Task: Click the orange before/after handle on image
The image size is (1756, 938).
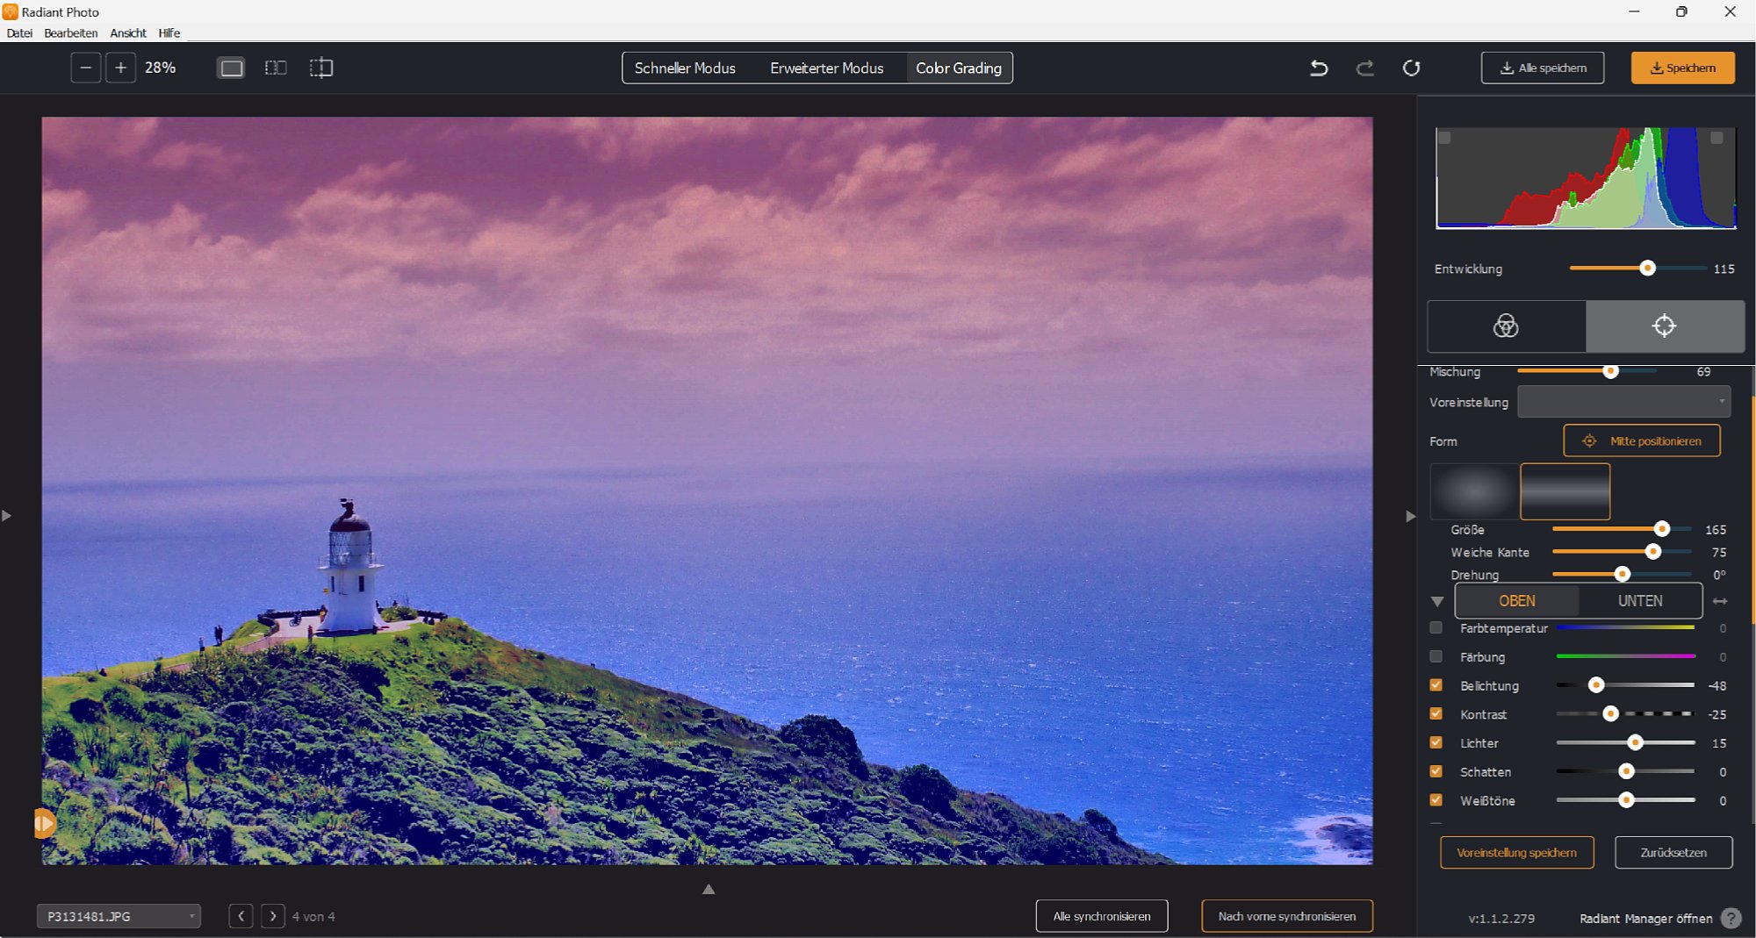Action: pos(44,823)
